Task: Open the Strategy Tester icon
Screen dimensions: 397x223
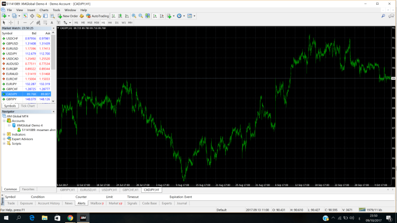Action: coord(52,16)
